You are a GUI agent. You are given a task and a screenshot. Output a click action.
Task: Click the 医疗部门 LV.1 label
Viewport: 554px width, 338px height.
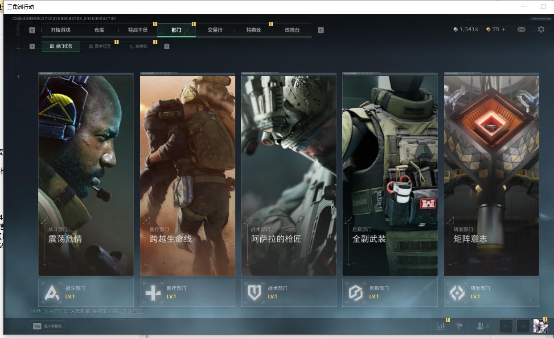click(171, 297)
